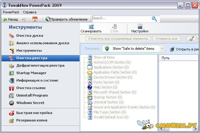The width and height of the screenshot is (200, 133).
Task: Click the Fonts Section letter A icon
Action: pos(90,82)
